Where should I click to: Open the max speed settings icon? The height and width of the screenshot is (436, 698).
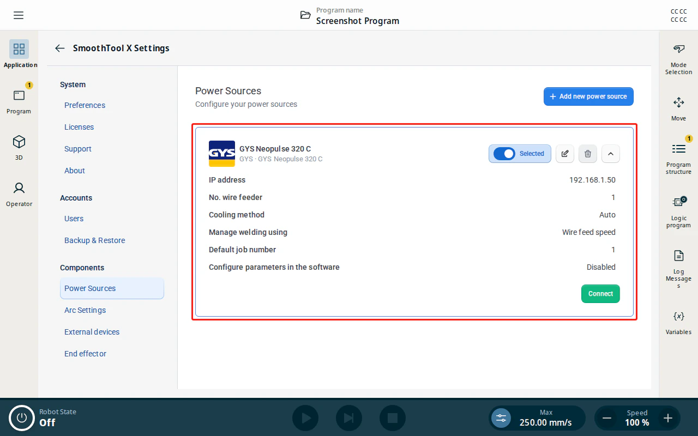click(501, 418)
